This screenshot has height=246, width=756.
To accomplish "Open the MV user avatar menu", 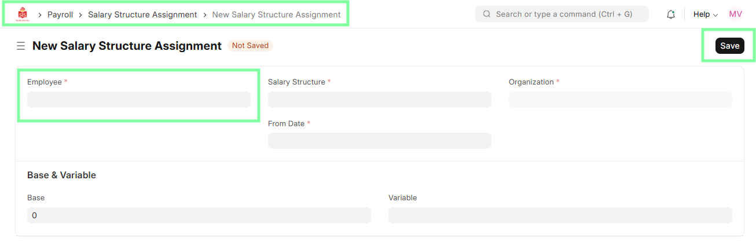I will click(x=735, y=14).
